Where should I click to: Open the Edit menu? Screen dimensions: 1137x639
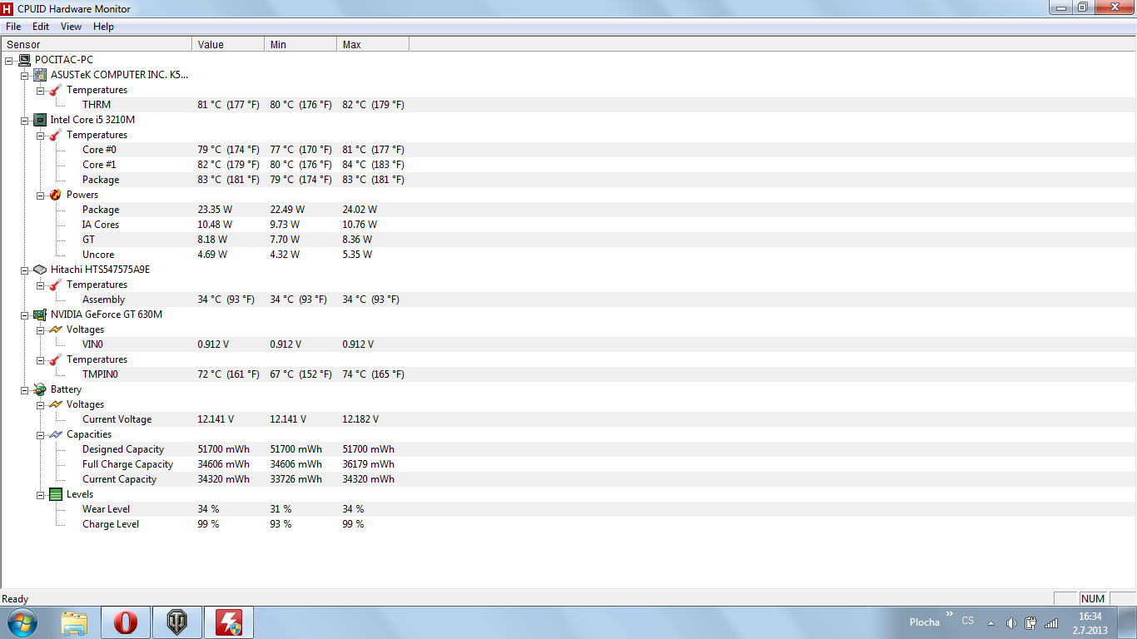pos(41,27)
